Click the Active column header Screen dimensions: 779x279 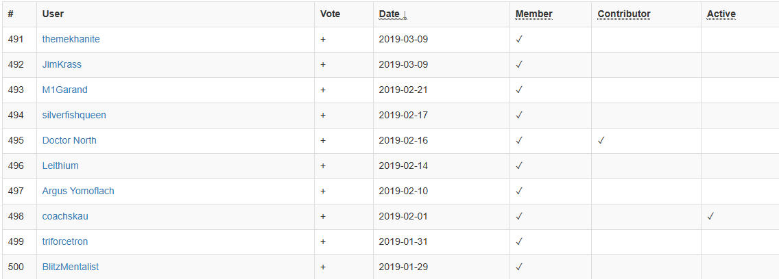tap(721, 14)
